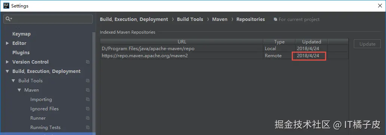The width and height of the screenshot is (386, 135).
Task: Click project-level icon beside Version Control
Action: click(x=88, y=62)
